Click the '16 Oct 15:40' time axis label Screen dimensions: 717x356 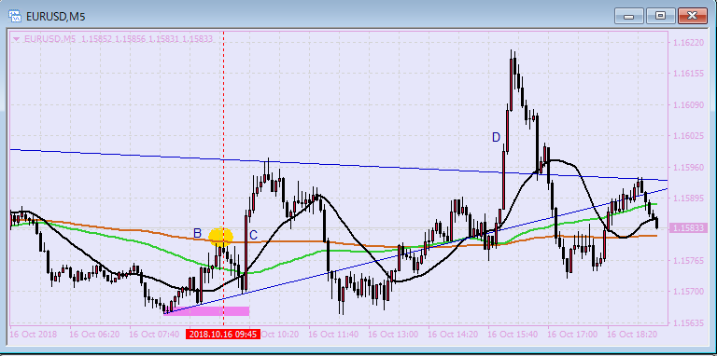click(x=513, y=334)
